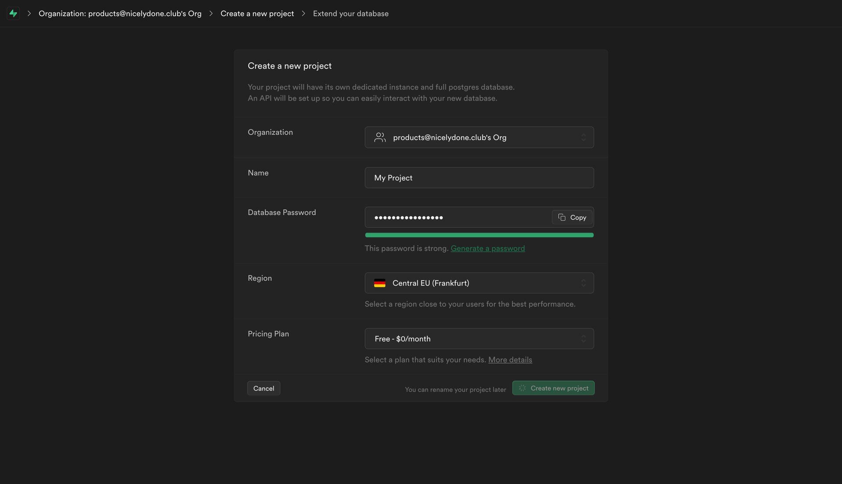Image resolution: width=842 pixels, height=484 pixels.
Task: Open the Generate a password link
Action: (x=487, y=248)
